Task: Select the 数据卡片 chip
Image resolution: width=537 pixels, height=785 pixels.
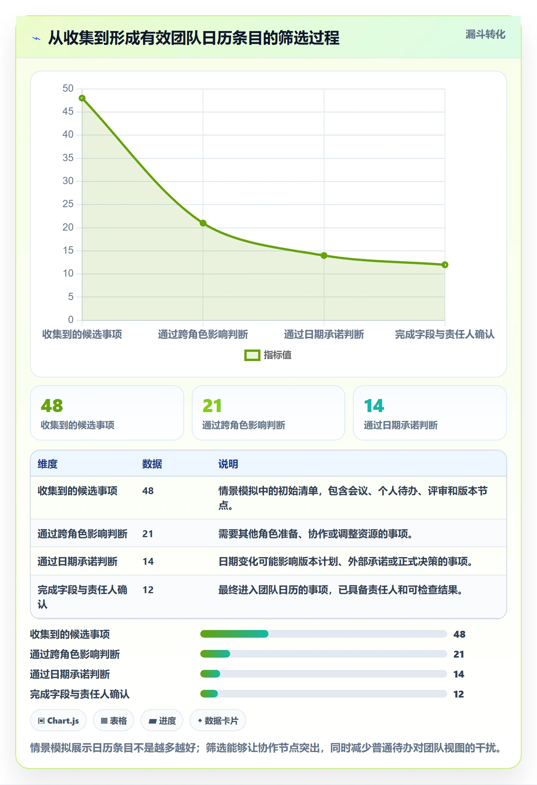Action: 218,721
